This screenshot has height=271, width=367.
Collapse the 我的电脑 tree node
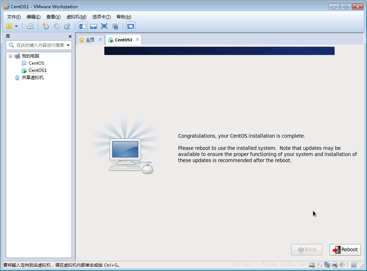(x=10, y=56)
